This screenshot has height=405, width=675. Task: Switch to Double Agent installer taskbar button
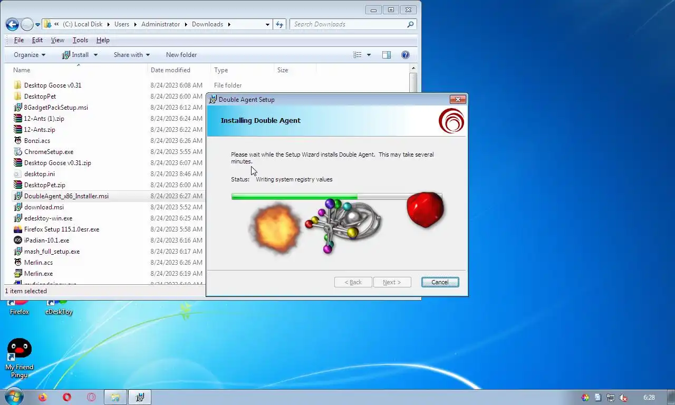(140, 397)
